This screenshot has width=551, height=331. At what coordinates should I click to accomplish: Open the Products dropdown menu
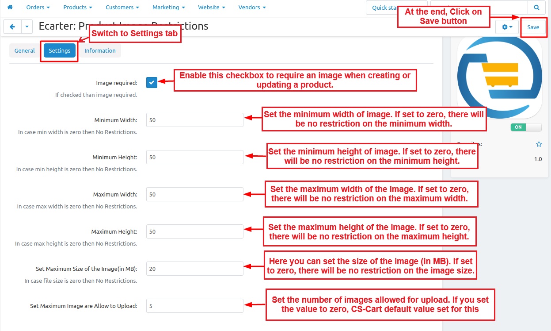coord(78,8)
